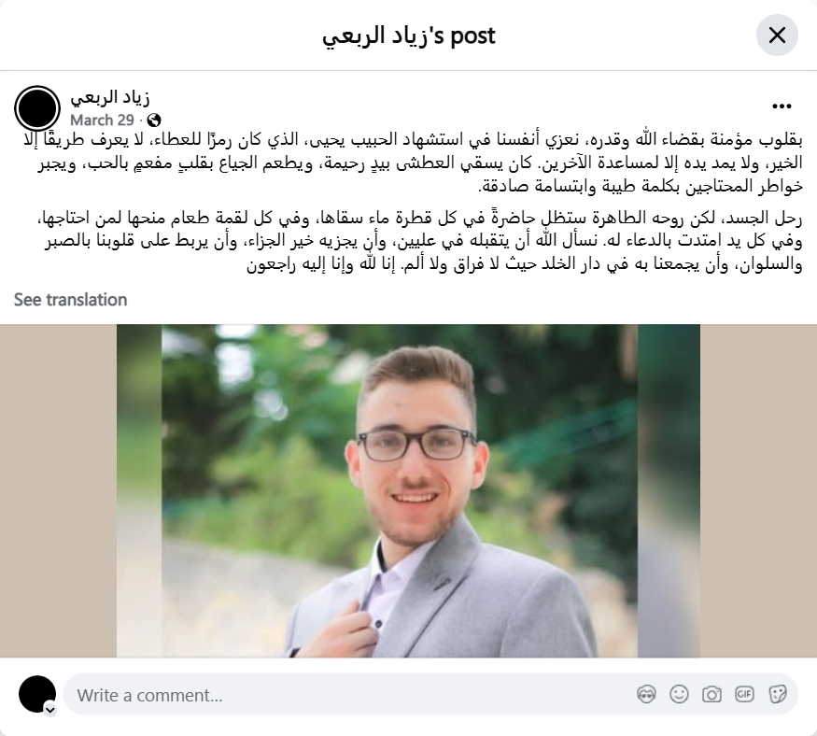Open the post author's profile picture

[37, 108]
